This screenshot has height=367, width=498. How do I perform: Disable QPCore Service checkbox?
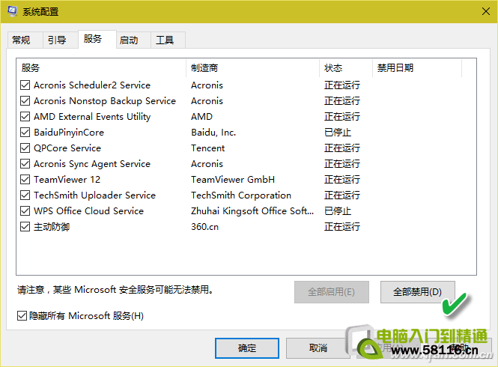(25, 148)
